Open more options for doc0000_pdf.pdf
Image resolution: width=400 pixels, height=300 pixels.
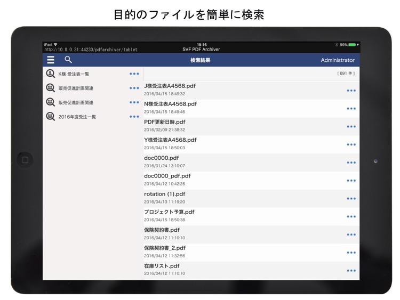[x=351, y=181]
